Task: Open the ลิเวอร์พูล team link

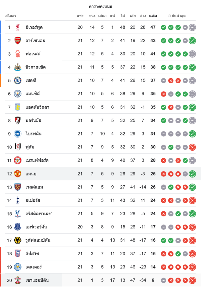Action: [x=34, y=27]
